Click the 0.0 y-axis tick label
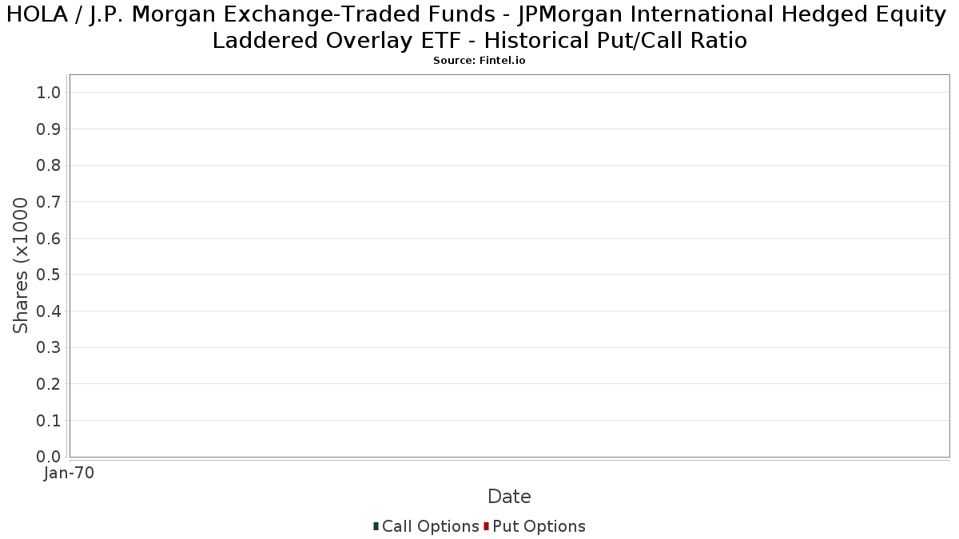The width and height of the screenshot is (959, 539). click(x=49, y=457)
